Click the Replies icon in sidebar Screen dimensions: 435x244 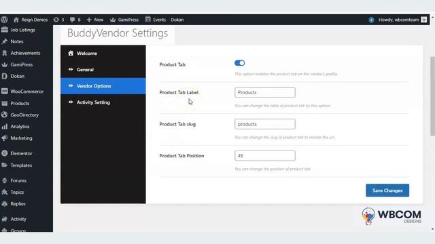5,203
